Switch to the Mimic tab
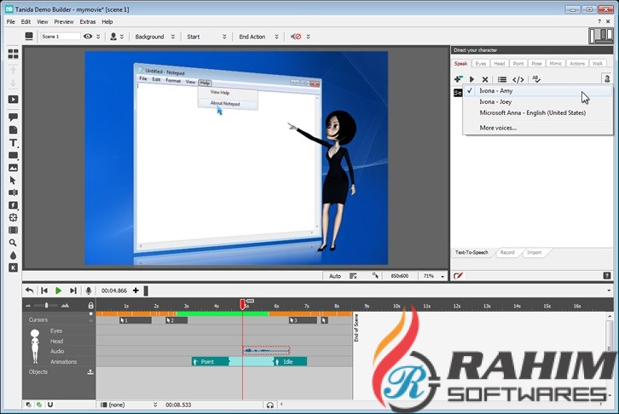The height and width of the screenshot is (414, 619). point(555,63)
